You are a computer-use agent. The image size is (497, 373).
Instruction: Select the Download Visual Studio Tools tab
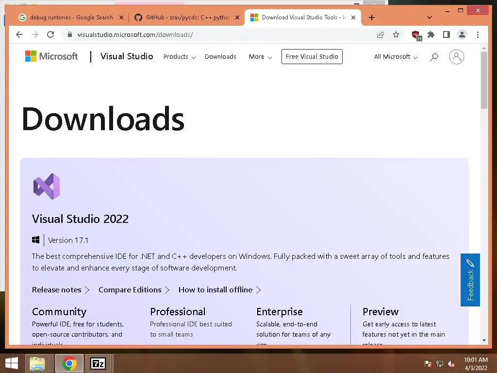pyautogui.click(x=303, y=17)
